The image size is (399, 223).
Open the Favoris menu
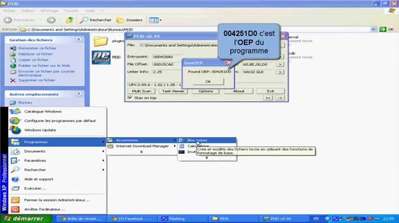coord(71,10)
